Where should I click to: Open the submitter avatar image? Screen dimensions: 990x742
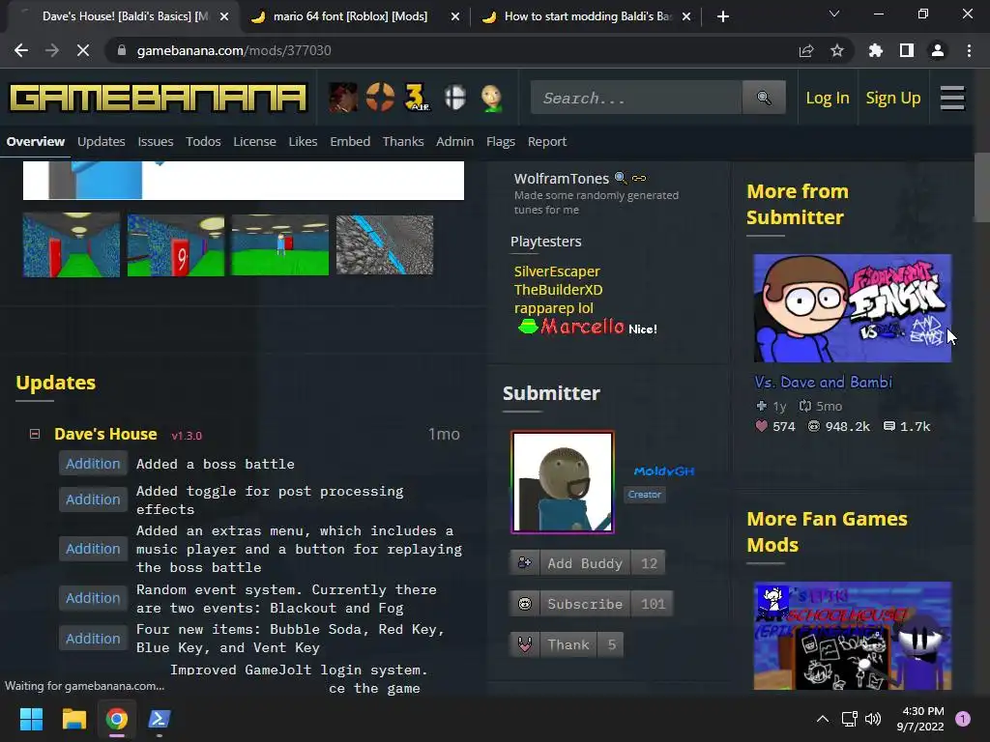point(563,482)
